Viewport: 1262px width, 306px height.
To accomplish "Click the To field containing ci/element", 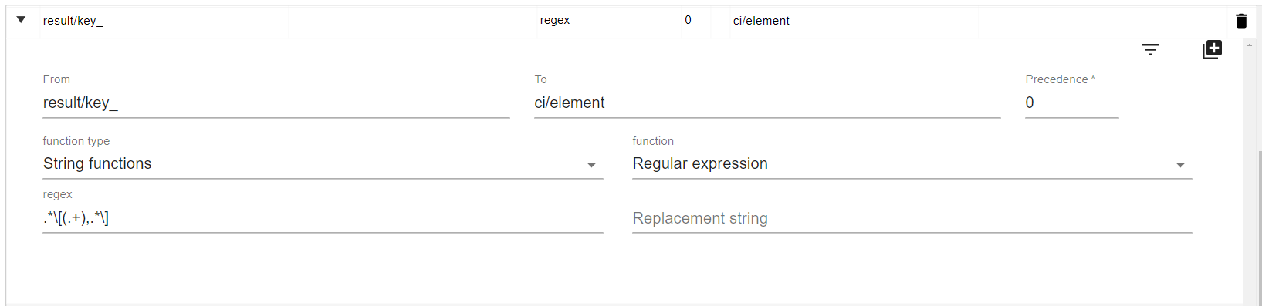I will point(767,103).
